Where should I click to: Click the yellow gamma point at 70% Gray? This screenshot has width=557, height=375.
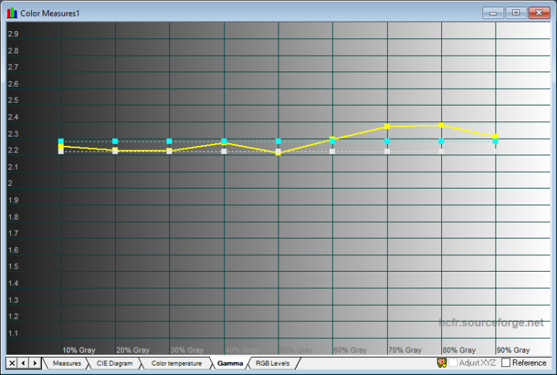coord(387,126)
